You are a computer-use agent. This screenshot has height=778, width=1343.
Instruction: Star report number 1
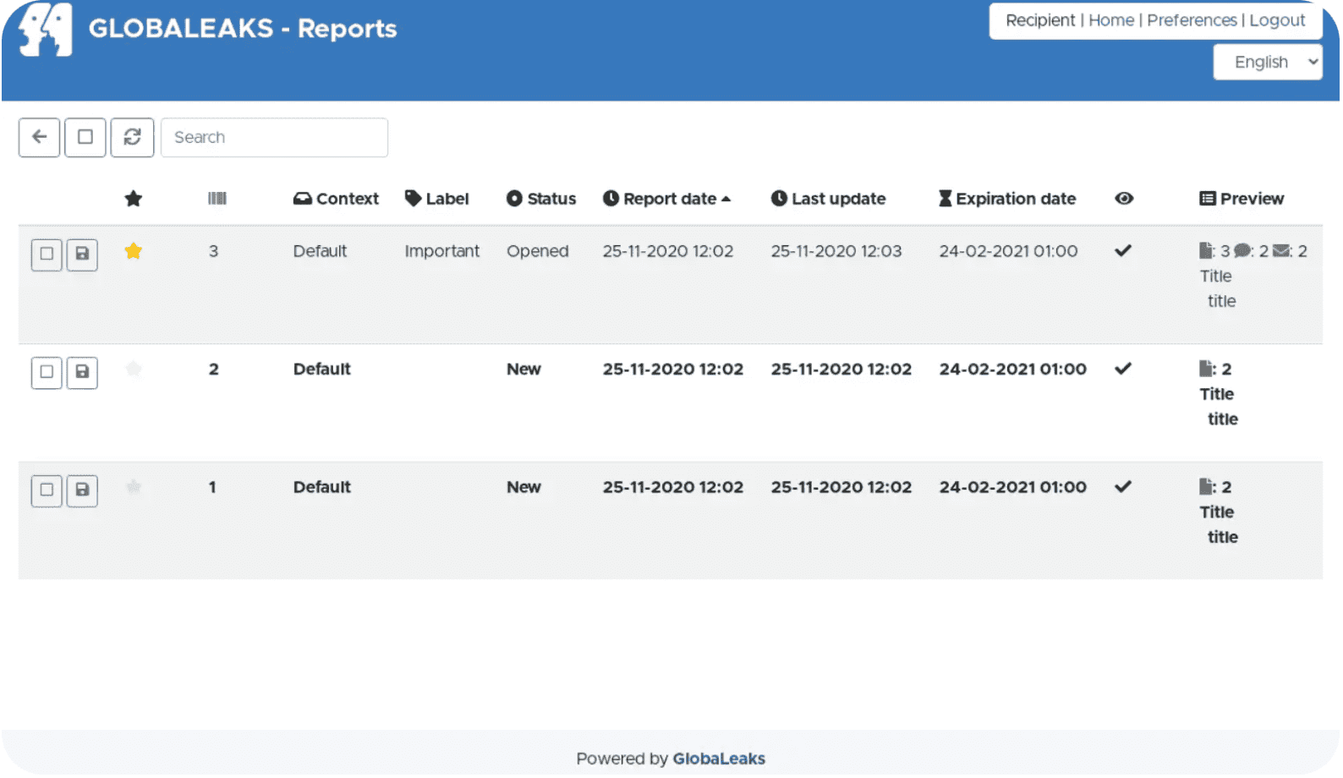pos(133,487)
